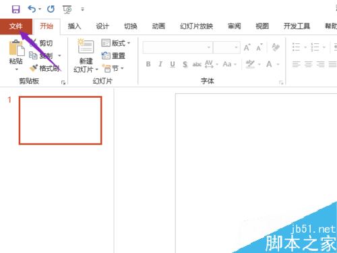Open the 切换 (Transitions) tab
Screen dimensions: 337x253
point(131,26)
